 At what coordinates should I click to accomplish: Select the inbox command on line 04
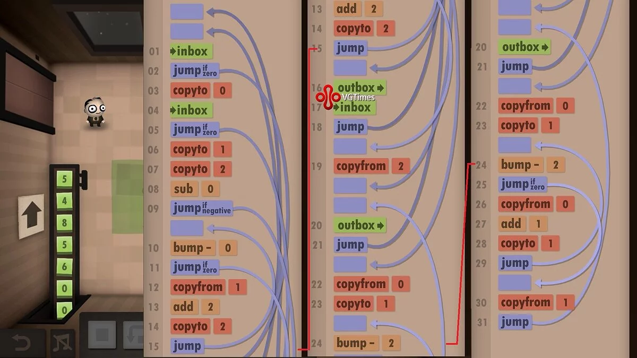click(192, 110)
